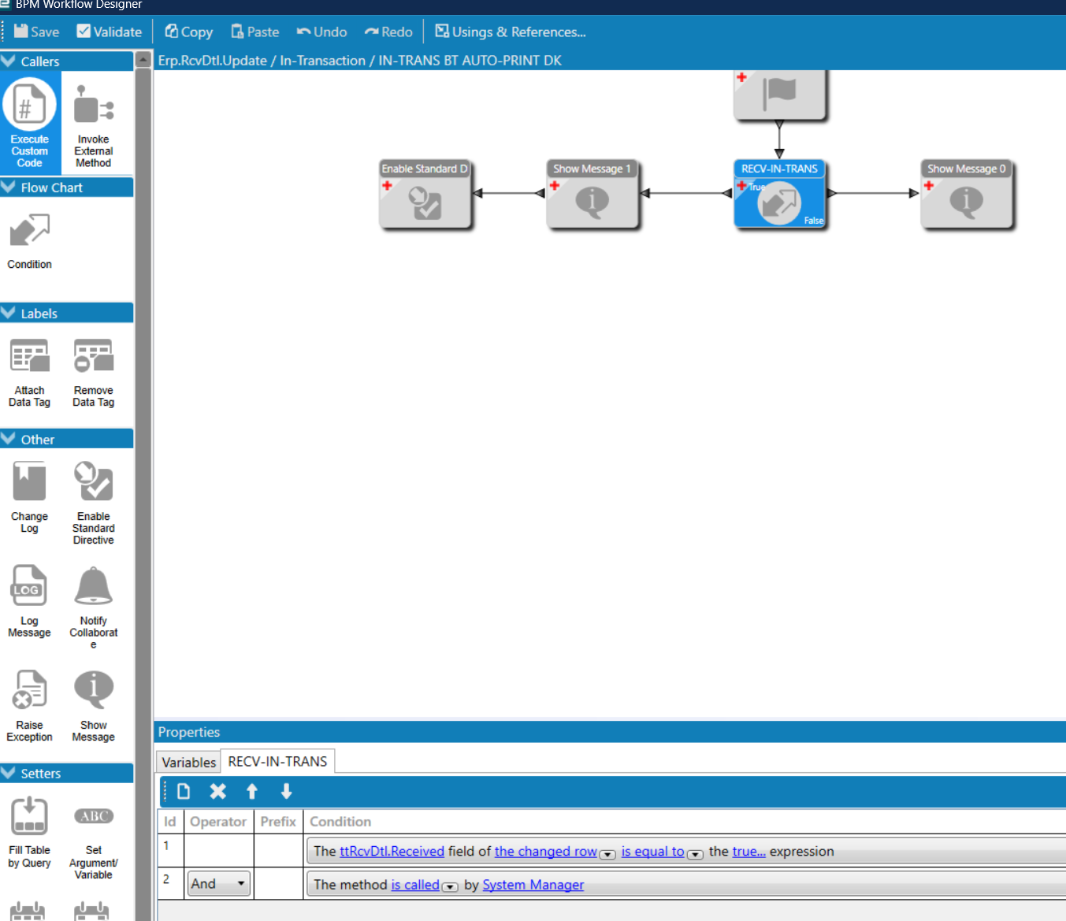The width and height of the screenshot is (1066, 921).
Task: Switch to the RECV-IN-TRANS properties tab
Action: pos(277,761)
